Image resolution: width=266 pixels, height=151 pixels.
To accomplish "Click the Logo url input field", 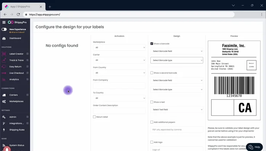I will (x=177, y=149).
